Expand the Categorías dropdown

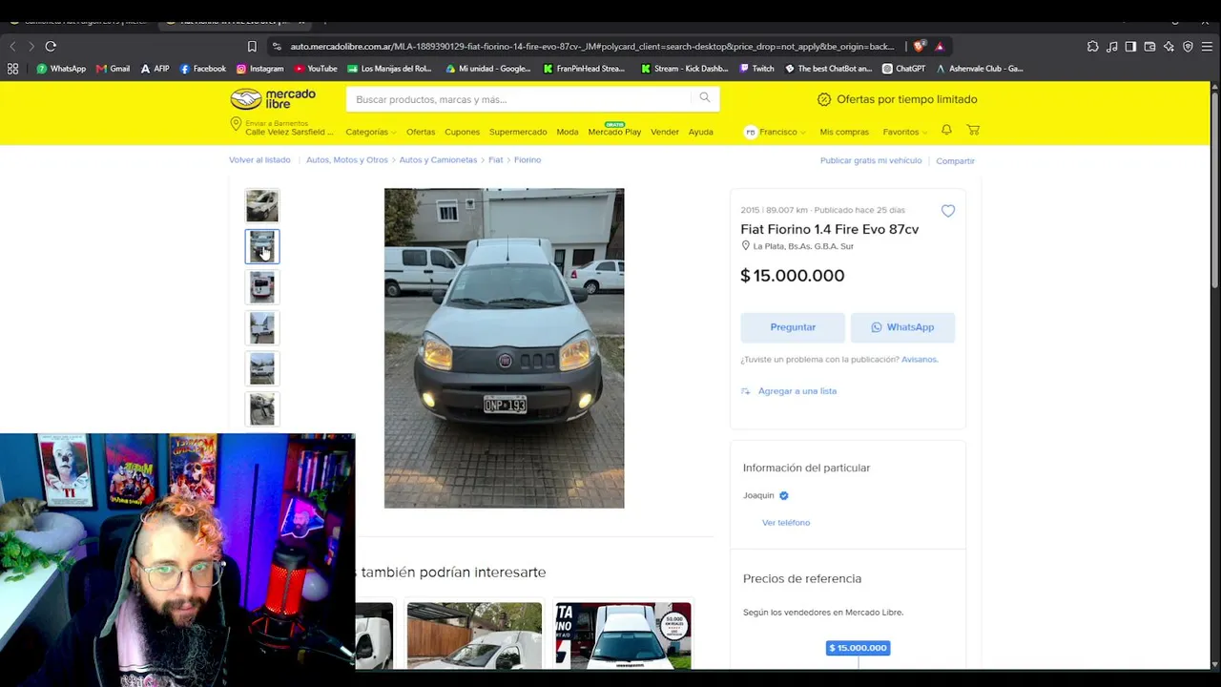point(370,132)
